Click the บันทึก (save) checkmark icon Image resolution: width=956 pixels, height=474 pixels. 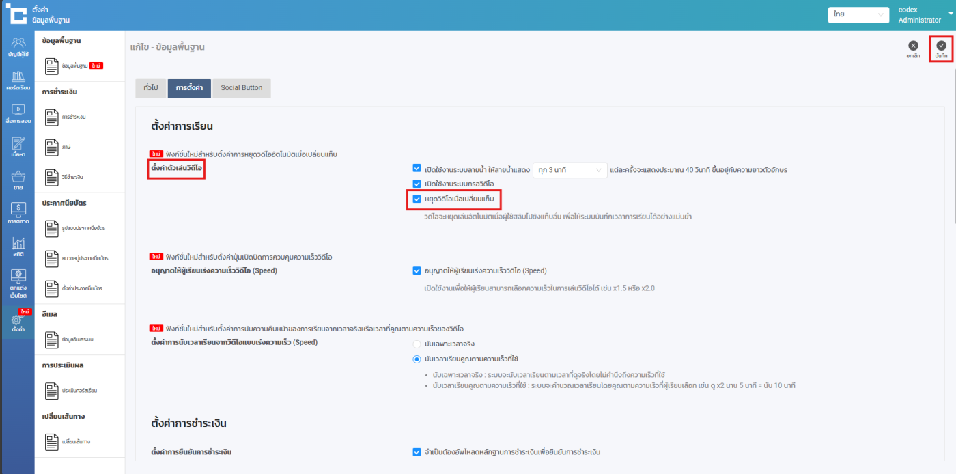[941, 46]
